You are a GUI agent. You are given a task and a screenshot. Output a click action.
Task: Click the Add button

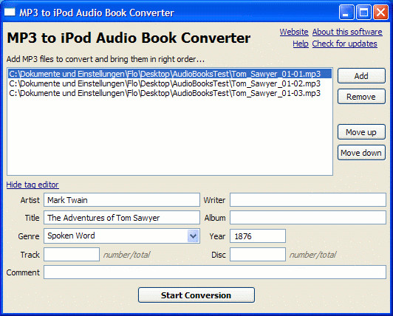click(361, 76)
